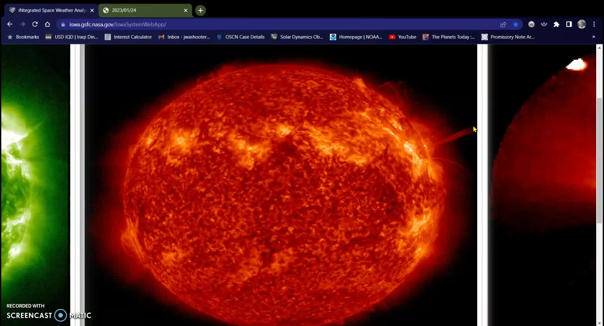The image size is (604, 326).
Task: Open a new tab with the plus button
Action: (x=201, y=11)
